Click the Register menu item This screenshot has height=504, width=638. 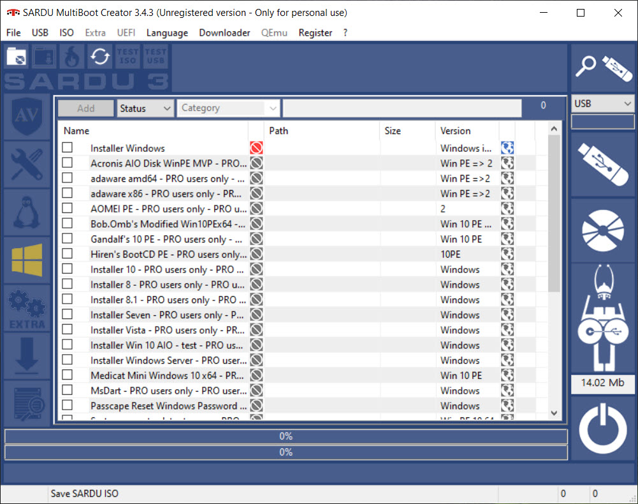(x=315, y=33)
